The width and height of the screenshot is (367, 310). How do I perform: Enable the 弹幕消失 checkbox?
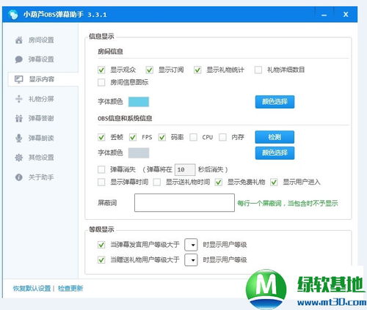point(101,169)
